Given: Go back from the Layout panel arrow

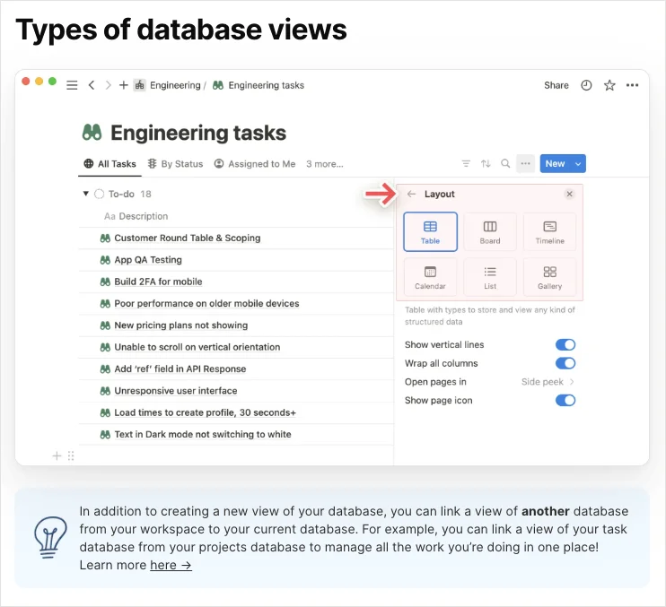Looking at the screenshot, I should pyautogui.click(x=411, y=194).
